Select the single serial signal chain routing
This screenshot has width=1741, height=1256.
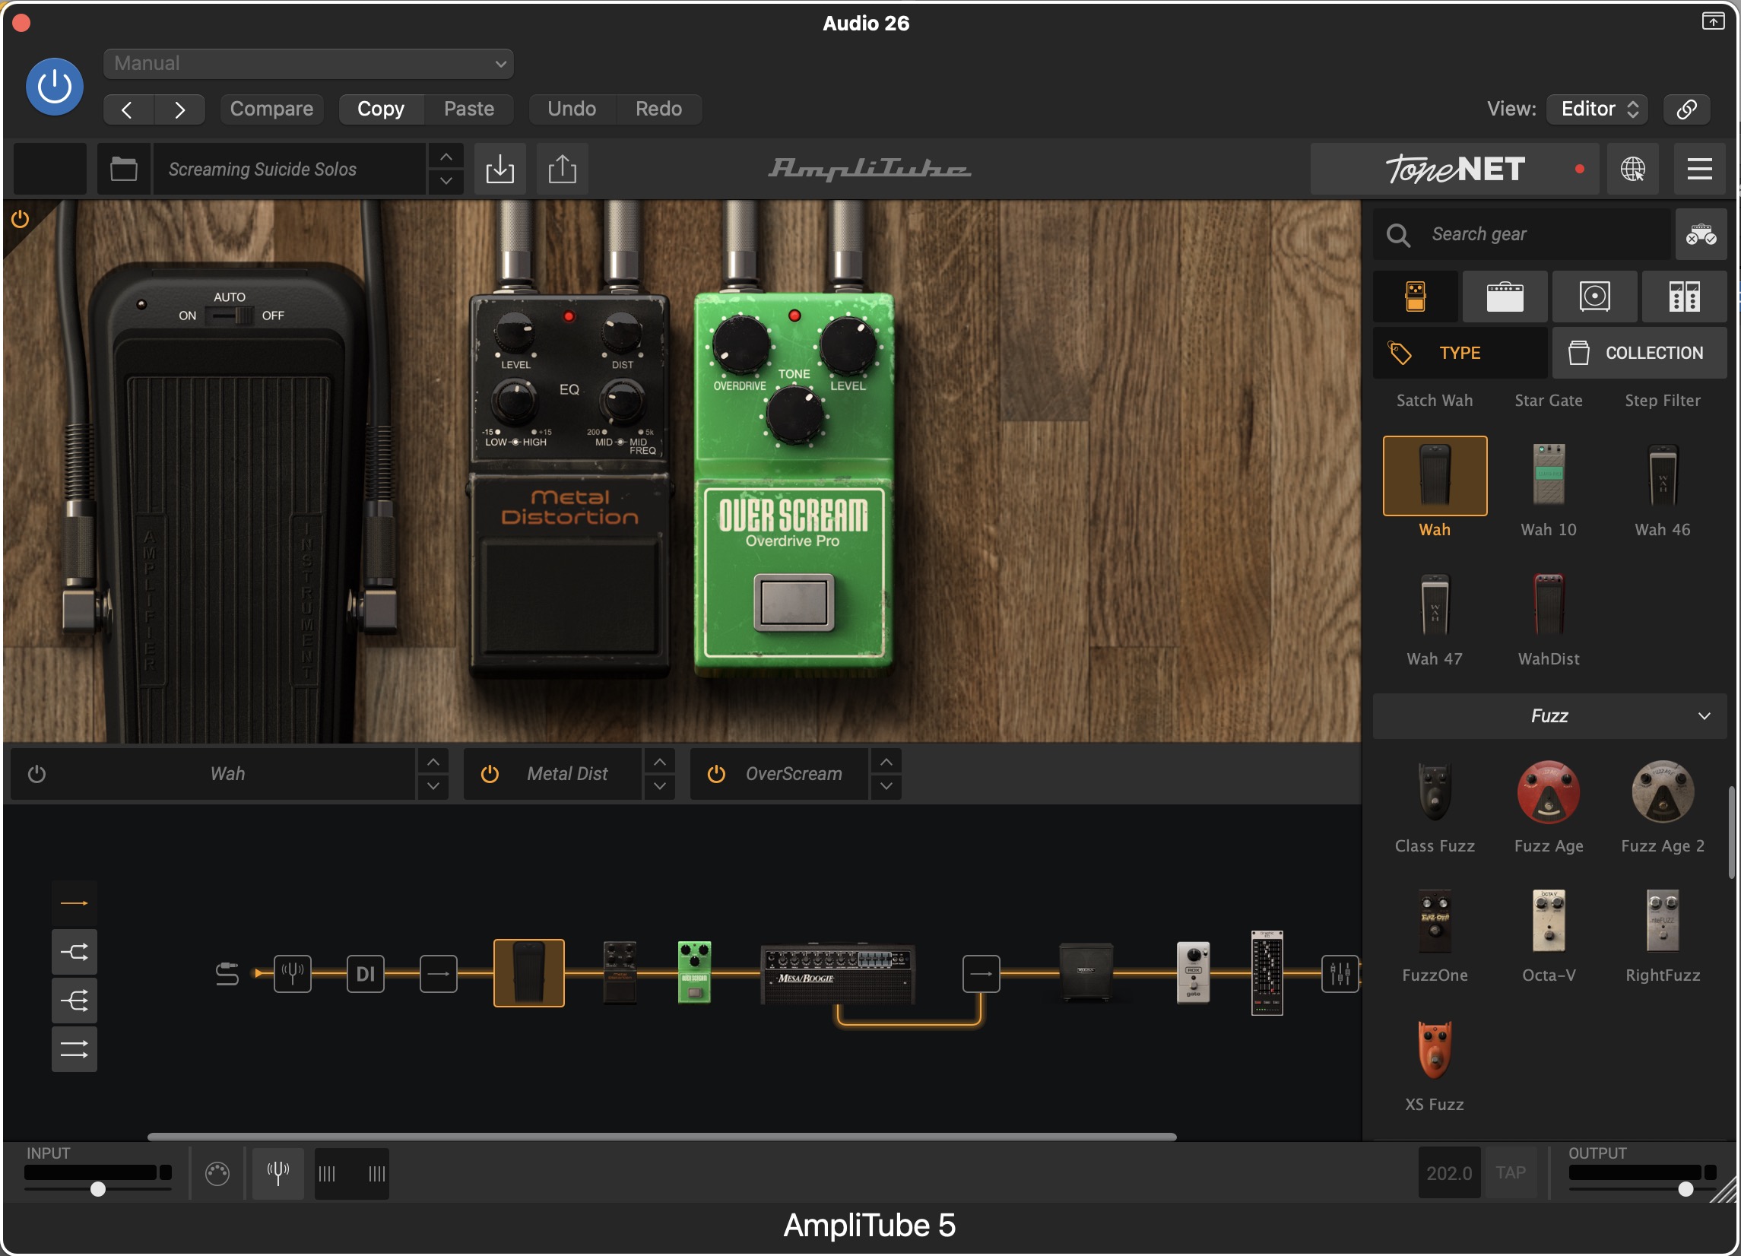point(75,904)
